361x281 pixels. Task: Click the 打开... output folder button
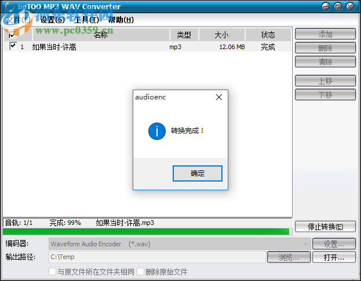[x=334, y=257]
